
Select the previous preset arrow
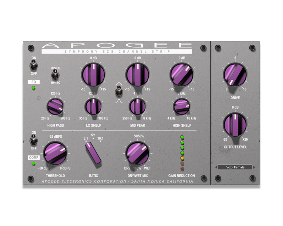[216, 167]
